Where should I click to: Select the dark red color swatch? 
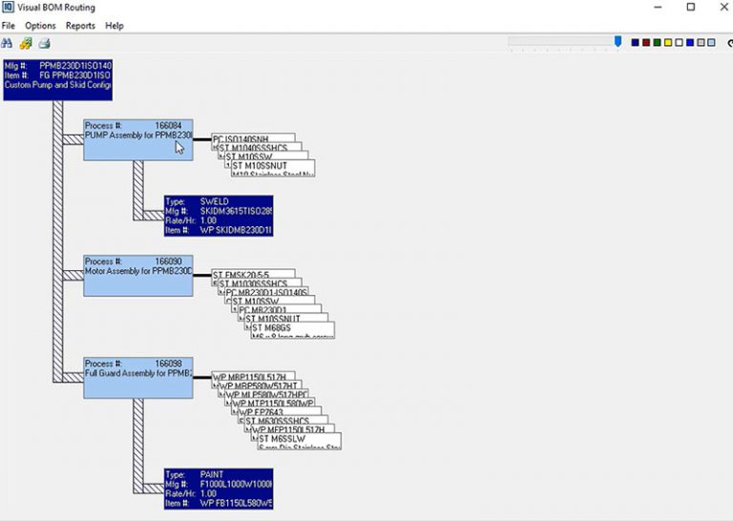click(x=646, y=43)
